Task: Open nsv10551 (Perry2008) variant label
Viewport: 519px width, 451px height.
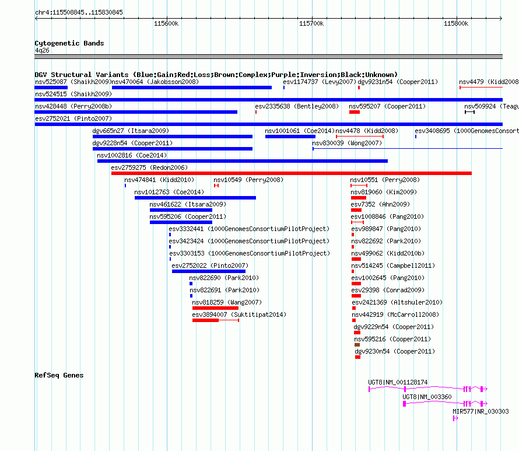Action: (x=385, y=180)
